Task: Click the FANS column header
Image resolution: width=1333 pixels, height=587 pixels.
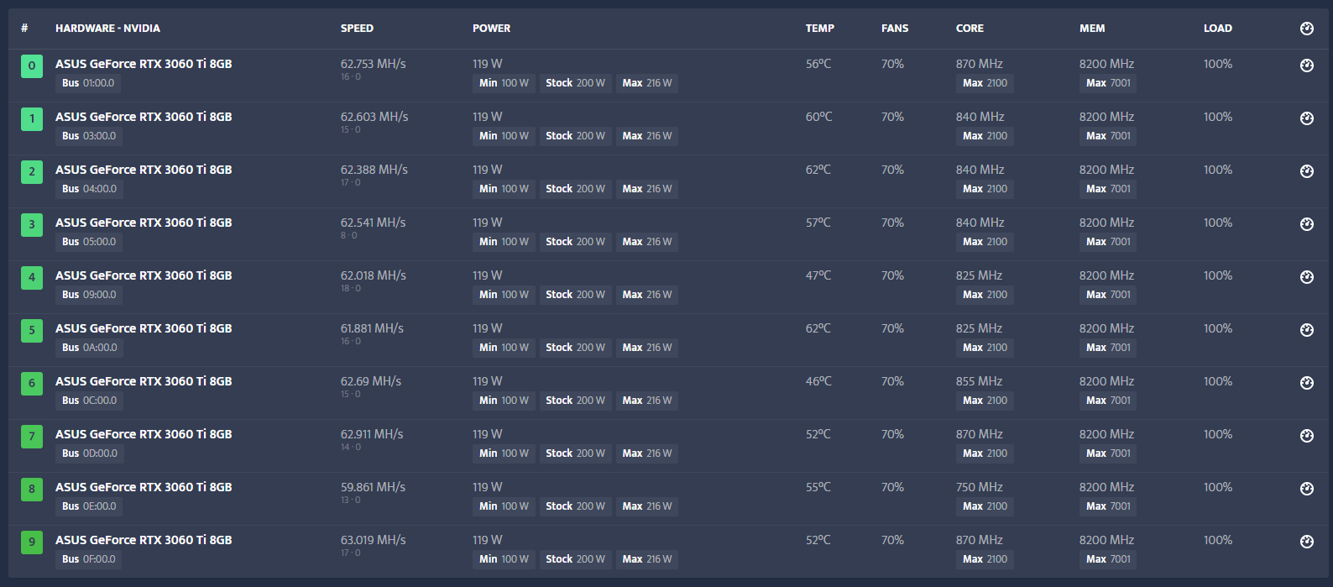Action: 895,29
